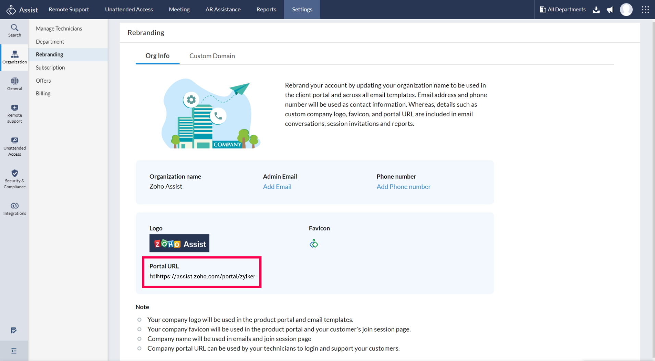Click the Zoho Assist logo image
The width and height of the screenshot is (655, 361).
(179, 243)
